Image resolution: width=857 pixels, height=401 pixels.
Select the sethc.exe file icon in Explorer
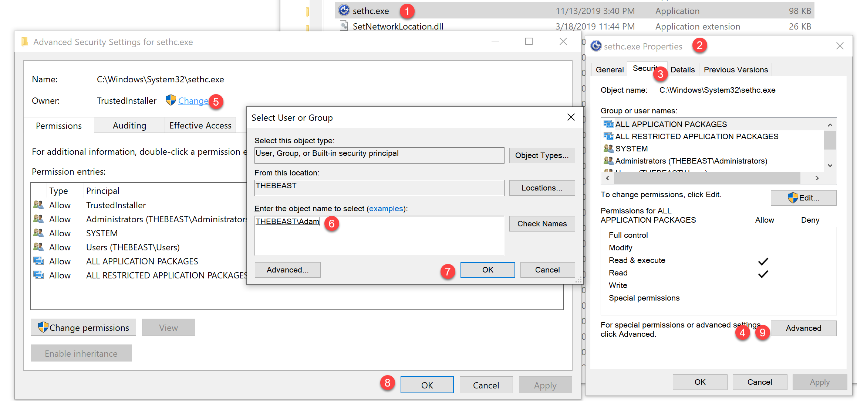pyautogui.click(x=344, y=10)
